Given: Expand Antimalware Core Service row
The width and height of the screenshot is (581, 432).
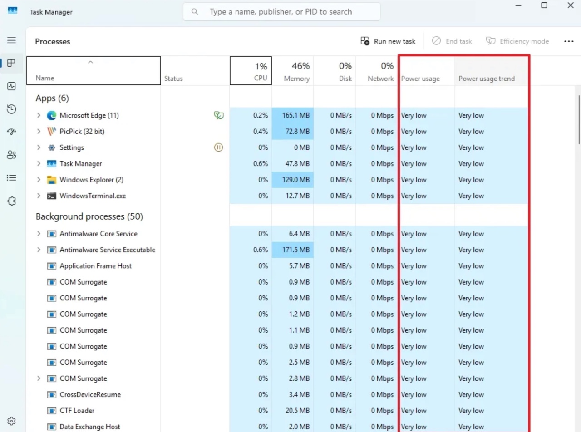Looking at the screenshot, I should (39, 234).
